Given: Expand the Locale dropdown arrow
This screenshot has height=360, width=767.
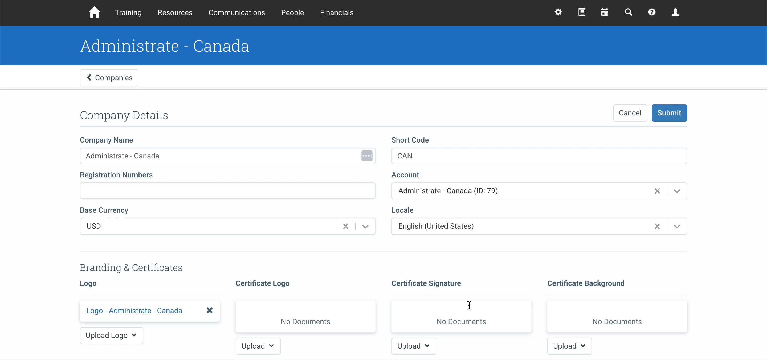Looking at the screenshot, I should 677,226.
